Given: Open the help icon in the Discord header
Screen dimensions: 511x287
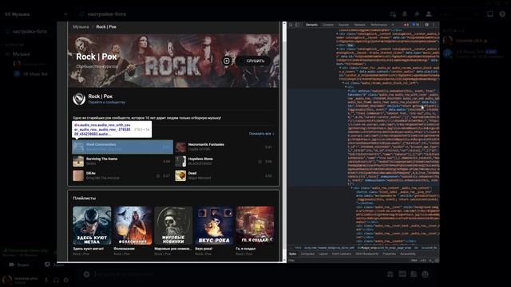Looking at the screenshot, I should (x=502, y=14).
